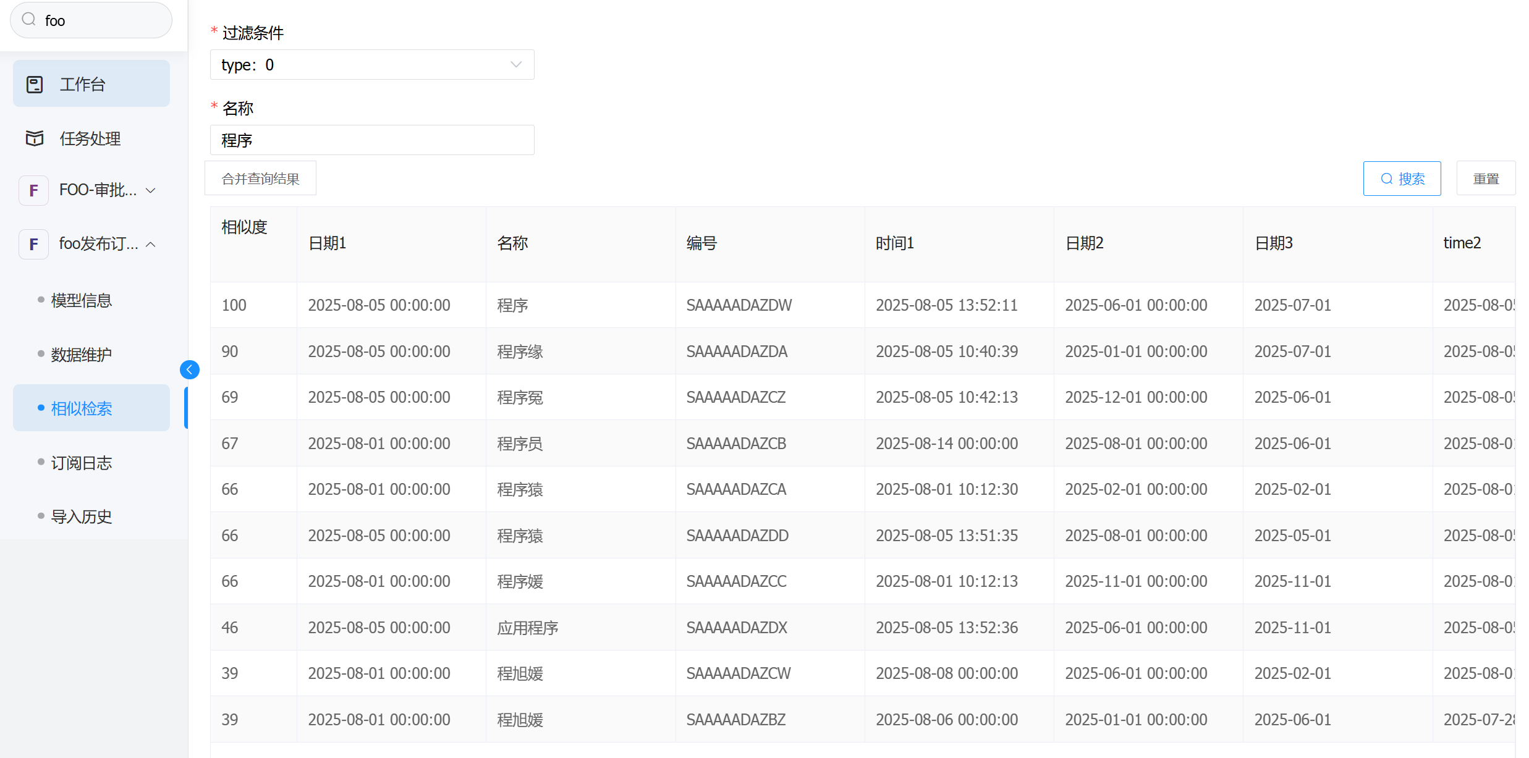Click the search magnifier icon in sidebar
Screen dimensions: 1529x758
pyautogui.click(x=28, y=20)
